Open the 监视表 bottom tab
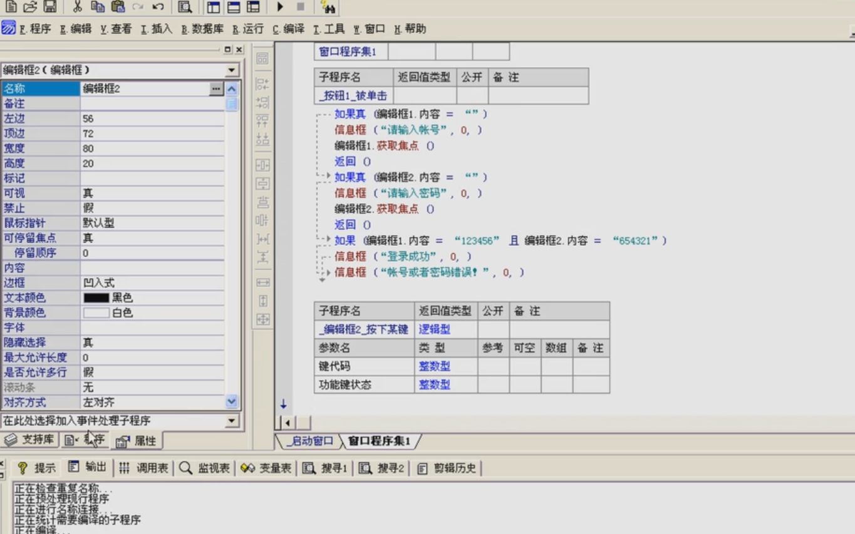The height and width of the screenshot is (534, 855). point(205,468)
